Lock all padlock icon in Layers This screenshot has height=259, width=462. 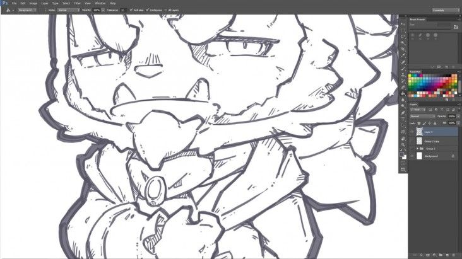tap(435, 123)
